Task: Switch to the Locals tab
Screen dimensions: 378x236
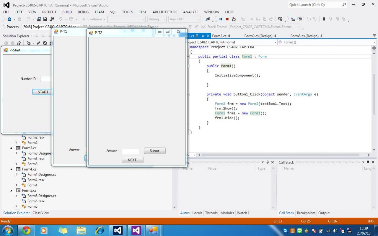Action: (197, 213)
